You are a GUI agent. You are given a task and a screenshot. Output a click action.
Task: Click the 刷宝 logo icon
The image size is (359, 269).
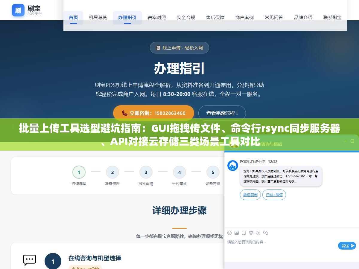point(18,10)
